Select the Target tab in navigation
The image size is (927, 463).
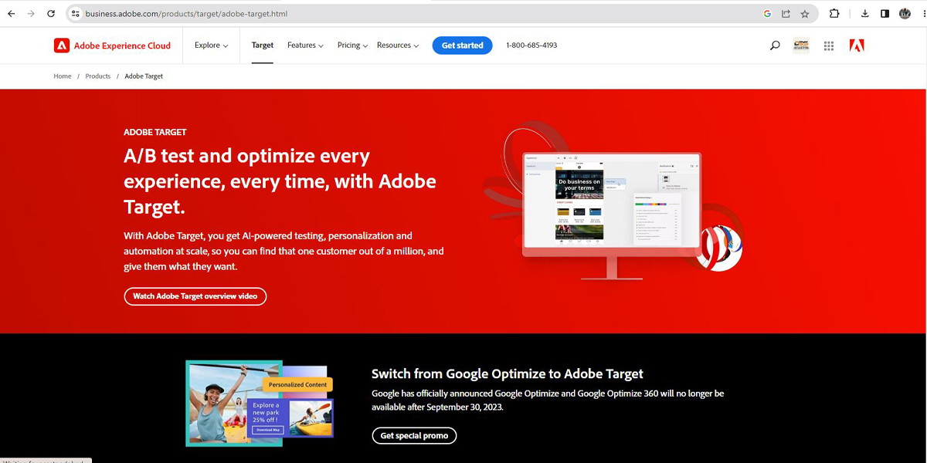click(x=263, y=46)
